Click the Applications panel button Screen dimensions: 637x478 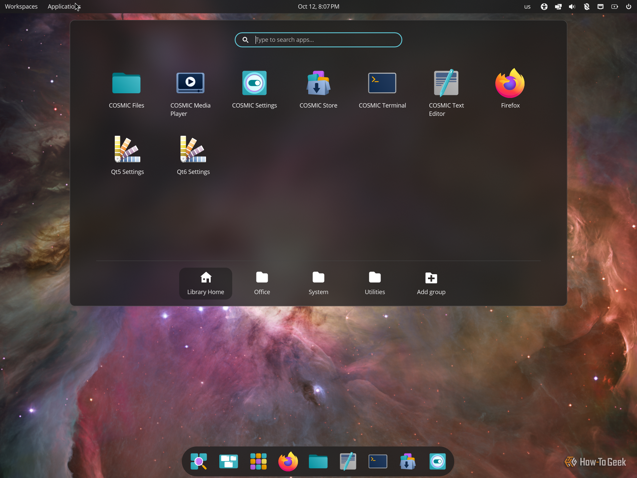coord(64,7)
